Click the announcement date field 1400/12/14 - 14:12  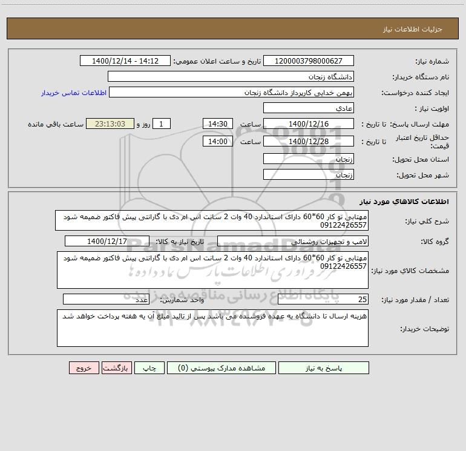point(125,61)
